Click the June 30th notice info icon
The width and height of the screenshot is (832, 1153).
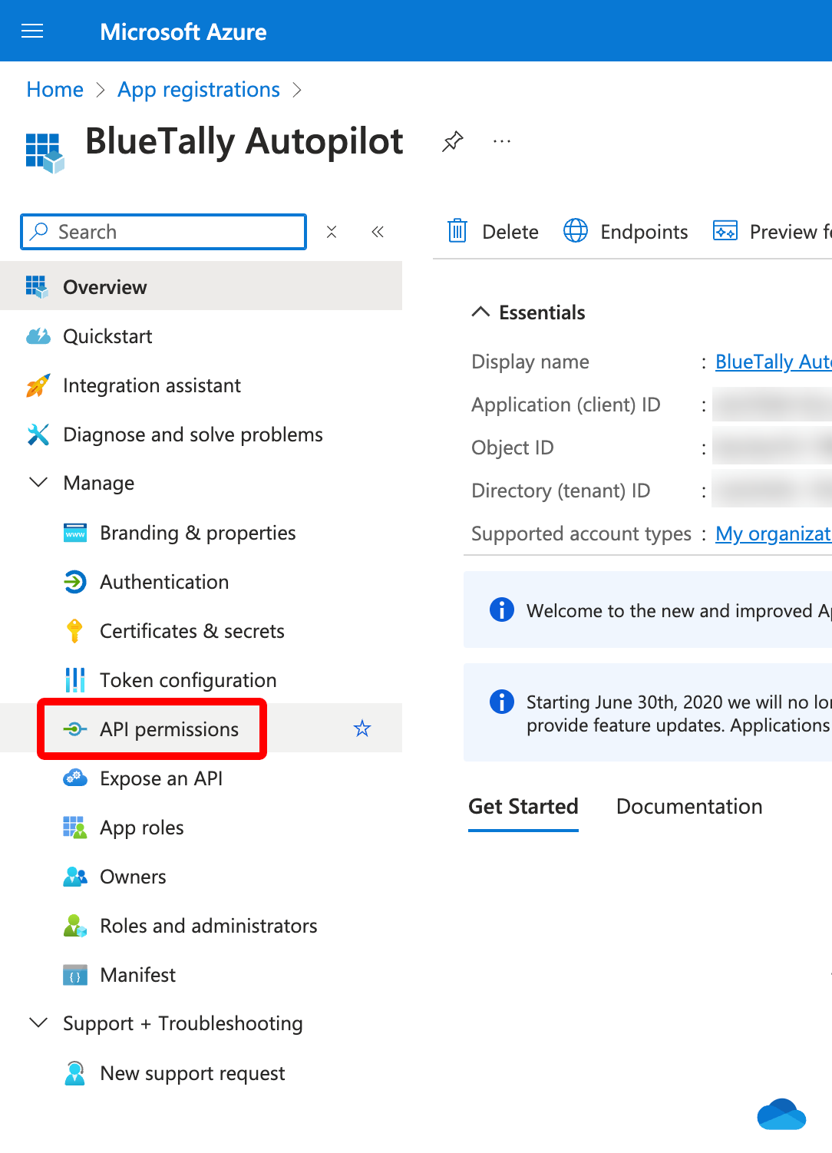(502, 702)
